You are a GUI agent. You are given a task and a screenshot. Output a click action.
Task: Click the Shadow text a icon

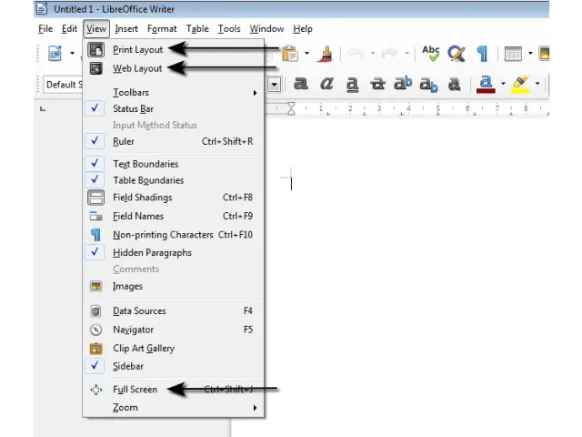(455, 84)
